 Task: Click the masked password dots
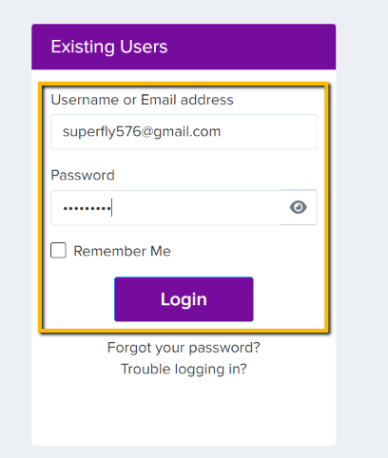[x=87, y=208]
